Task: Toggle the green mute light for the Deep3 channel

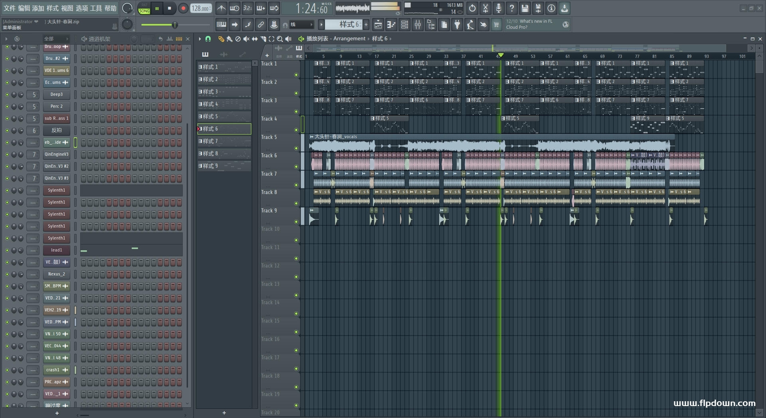Action: tap(7, 95)
